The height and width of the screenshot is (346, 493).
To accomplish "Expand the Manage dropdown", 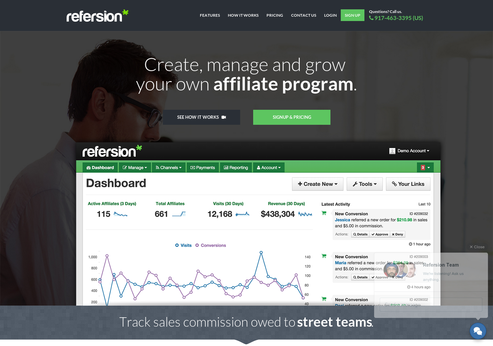I will 135,167.
